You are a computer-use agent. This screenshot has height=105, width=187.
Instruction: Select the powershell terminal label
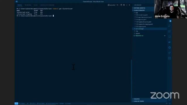pos(112,5)
